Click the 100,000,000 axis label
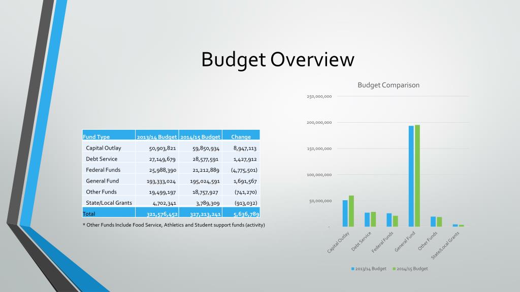This screenshot has width=520, height=292. pos(319,175)
